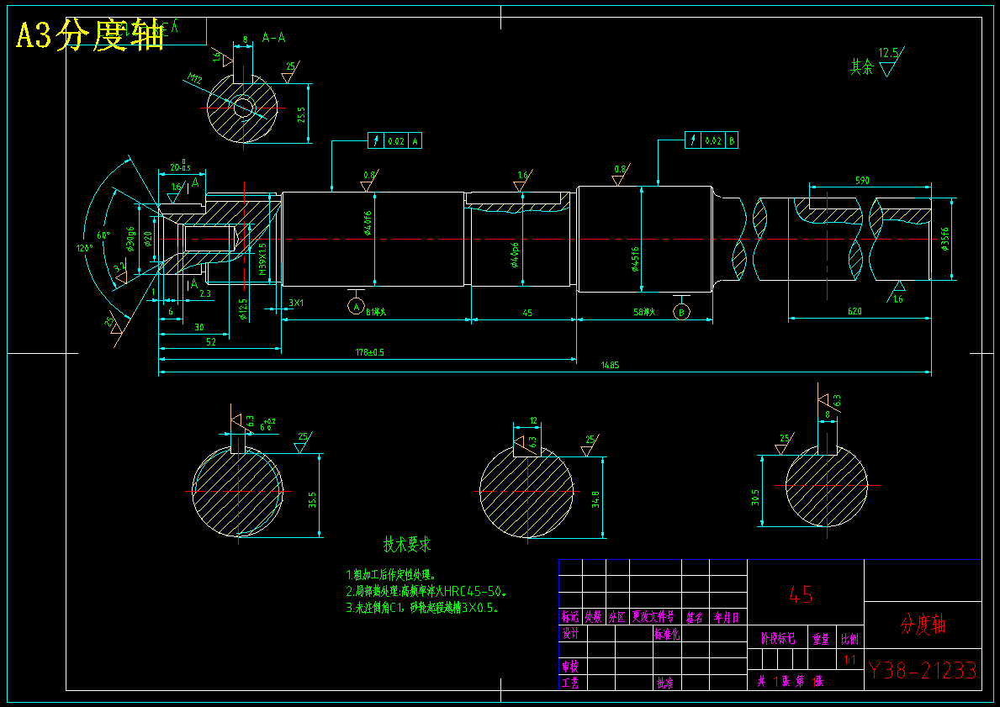Click the "ø40f6" diameter dimension
The image size is (1000, 707).
point(368,223)
